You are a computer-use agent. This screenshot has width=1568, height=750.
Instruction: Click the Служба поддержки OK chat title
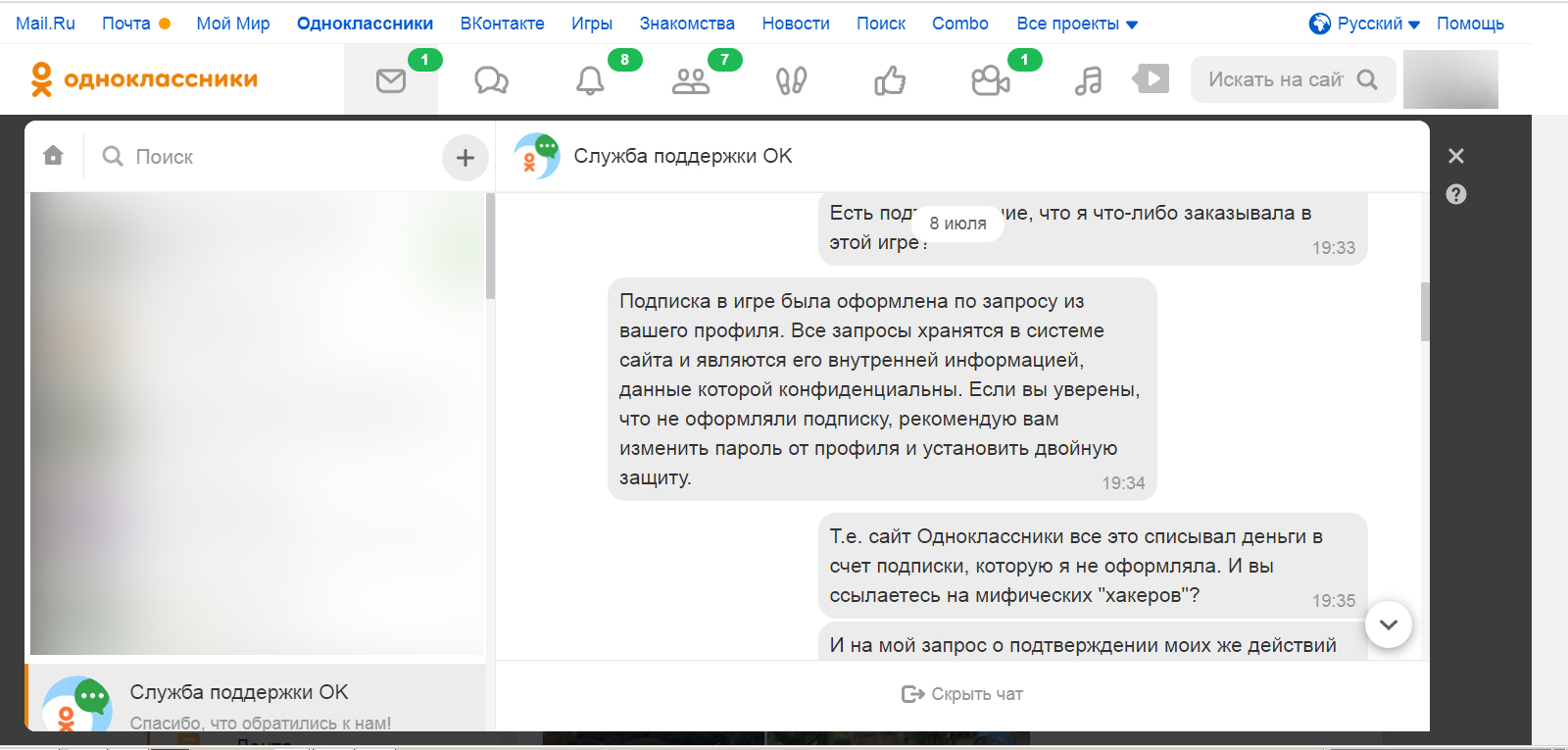pyautogui.click(x=683, y=156)
